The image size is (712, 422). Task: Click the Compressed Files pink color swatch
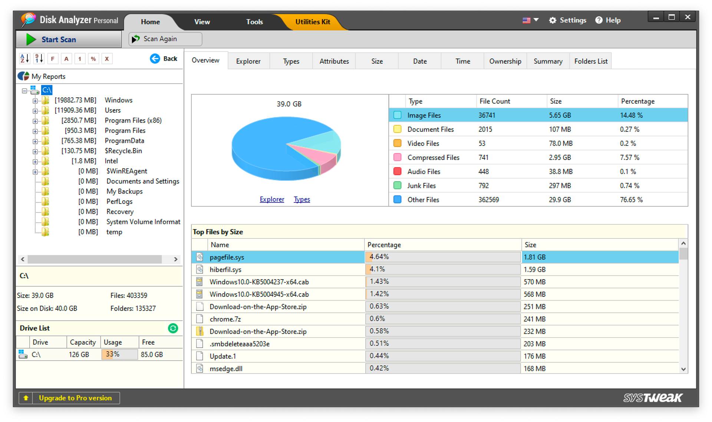pyautogui.click(x=397, y=157)
